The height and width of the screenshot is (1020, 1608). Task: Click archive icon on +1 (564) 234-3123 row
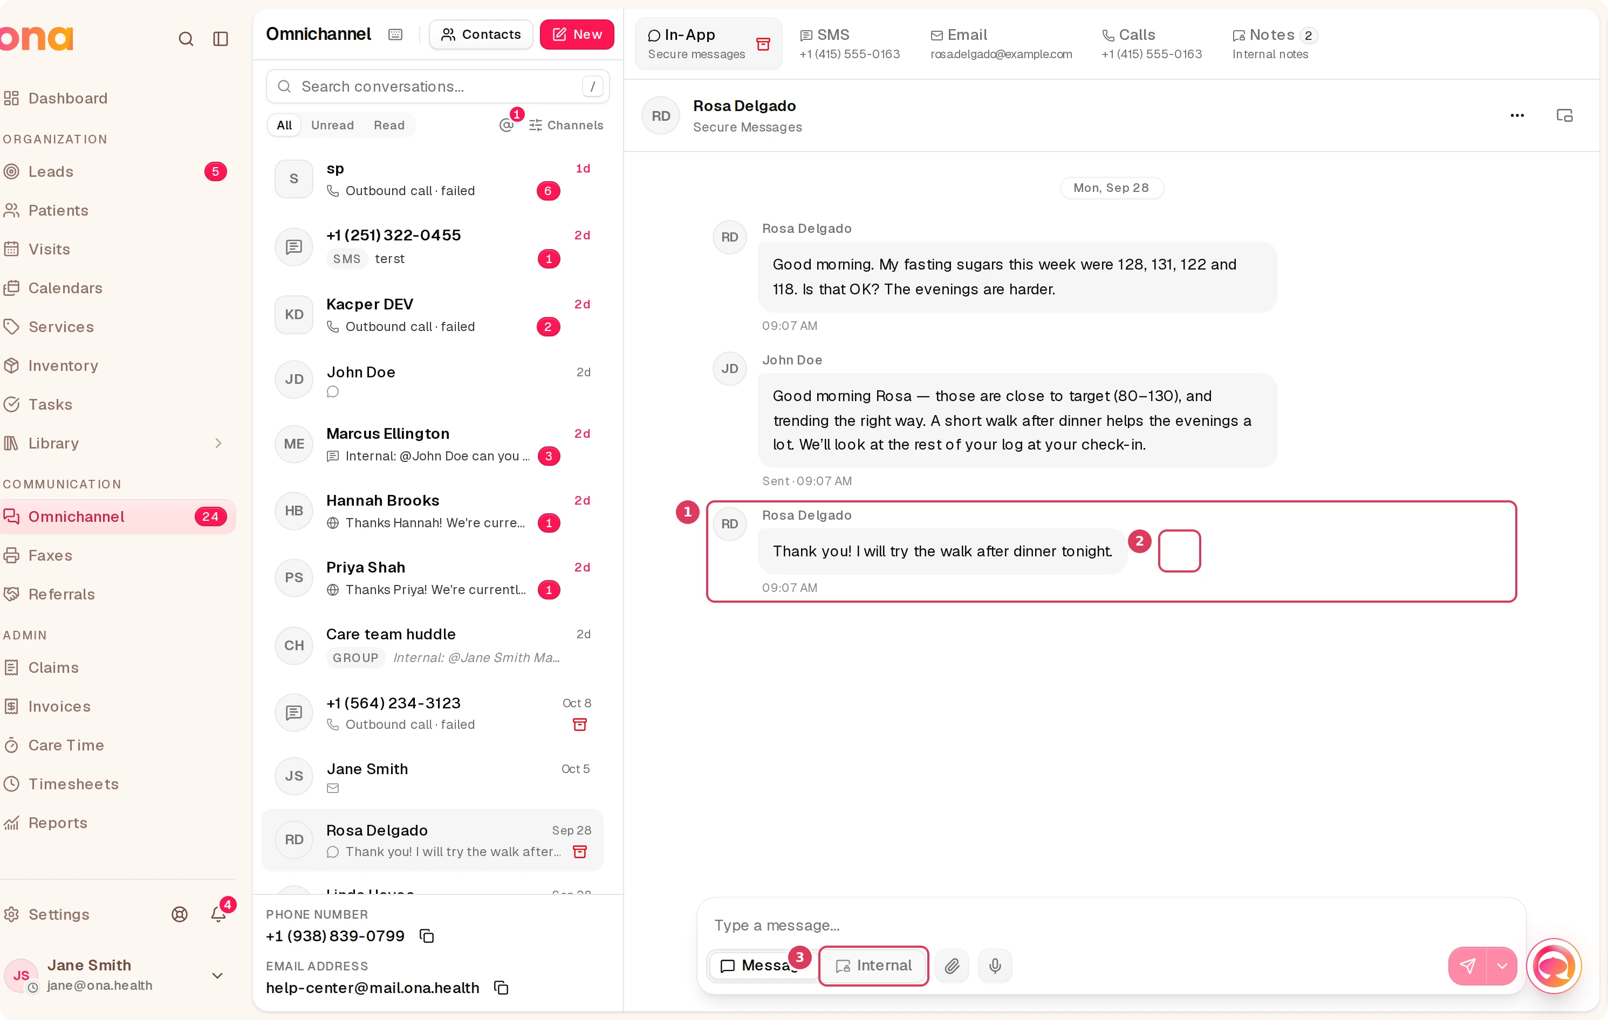tap(580, 724)
